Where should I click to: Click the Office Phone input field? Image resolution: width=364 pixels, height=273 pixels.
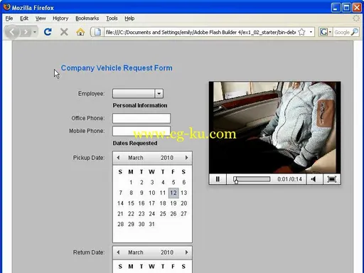[x=141, y=118]
